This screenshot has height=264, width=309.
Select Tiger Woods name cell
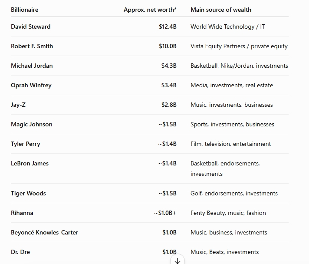[28, 193]
